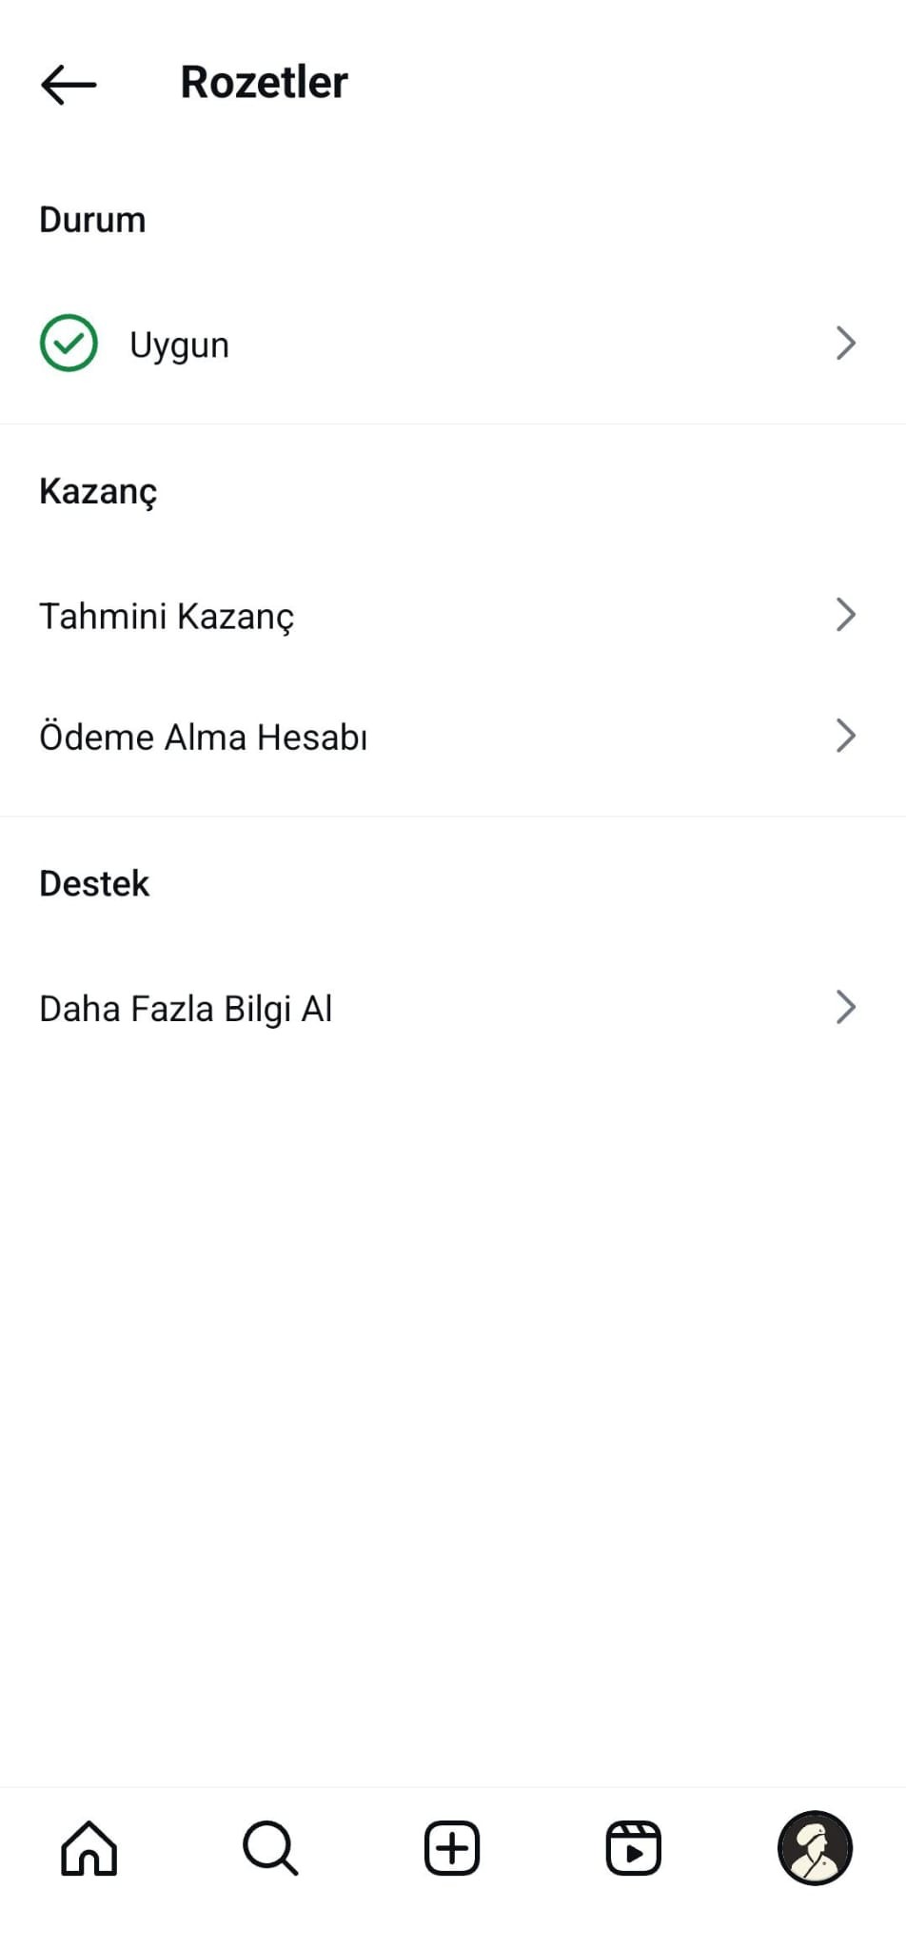Open the Uygun status item

(453, 344)
